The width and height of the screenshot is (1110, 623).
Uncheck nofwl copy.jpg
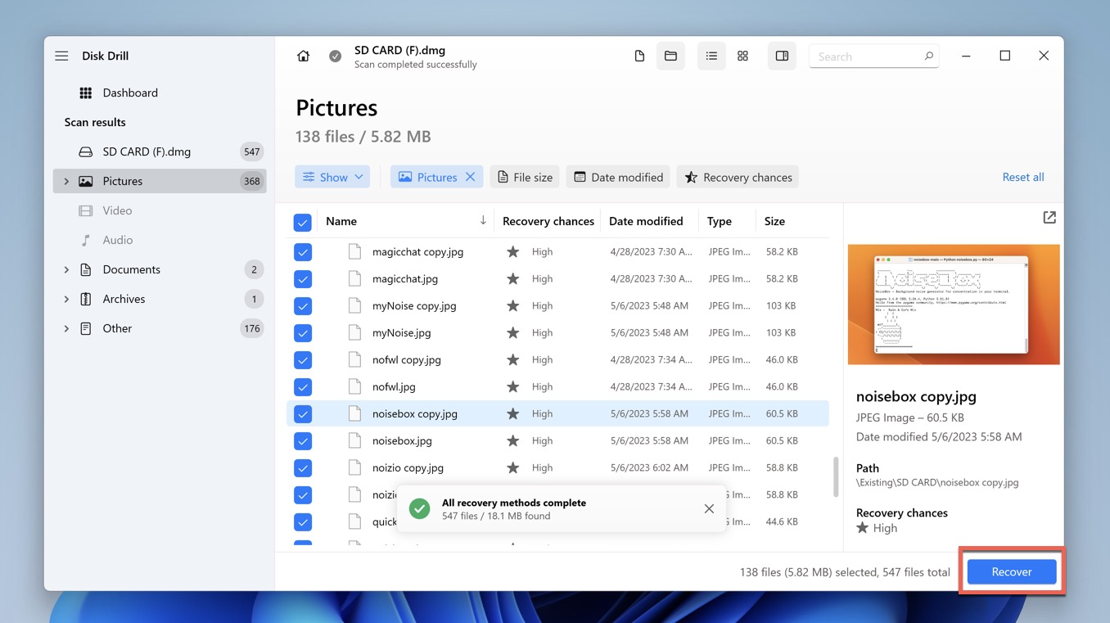click(303, 360)
